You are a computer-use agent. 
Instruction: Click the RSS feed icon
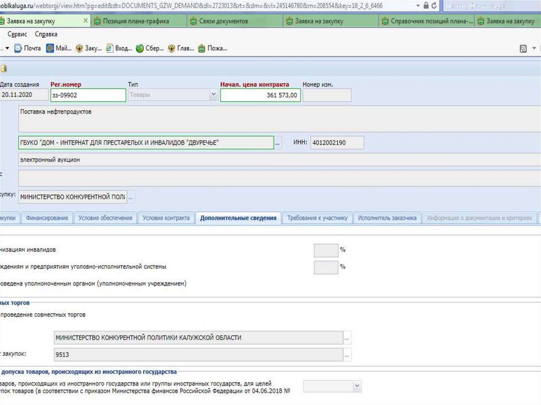(x=523, y=49)
